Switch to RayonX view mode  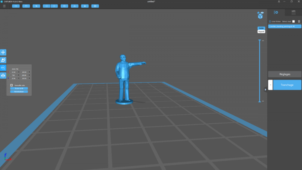(261, 32)
